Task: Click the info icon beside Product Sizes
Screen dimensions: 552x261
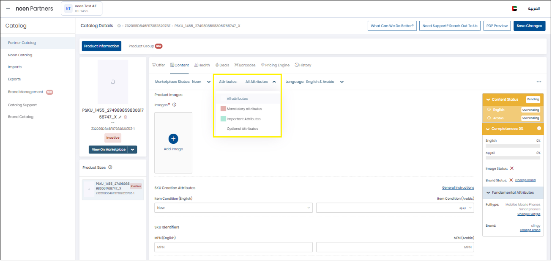Action: click(x=110, y=167)
